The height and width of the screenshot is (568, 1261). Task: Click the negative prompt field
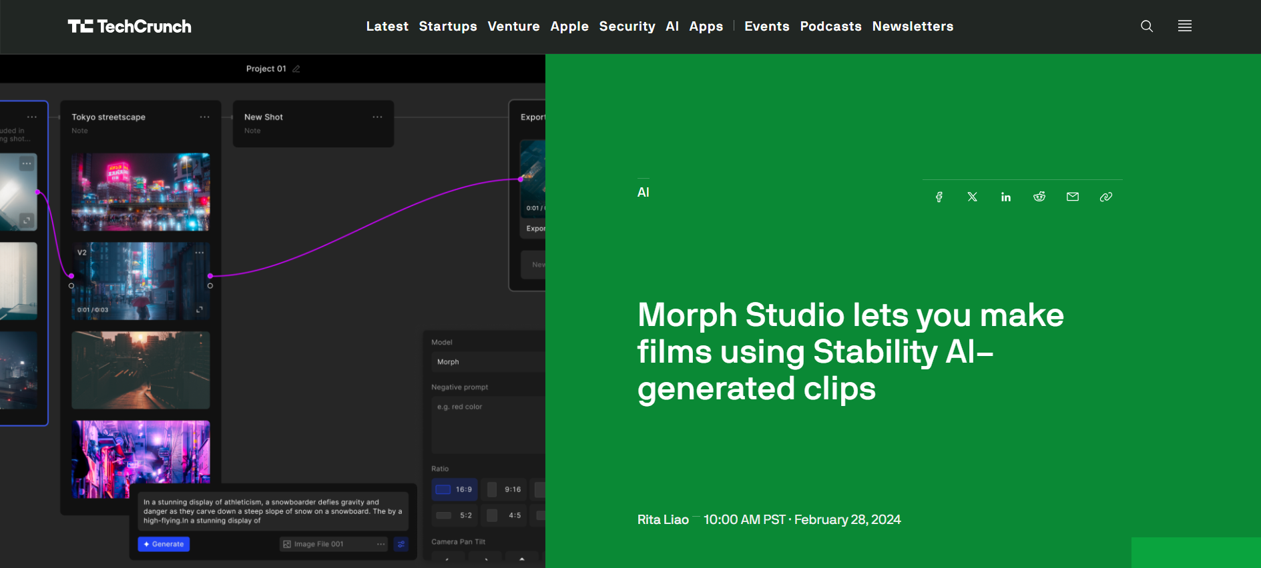489,425
